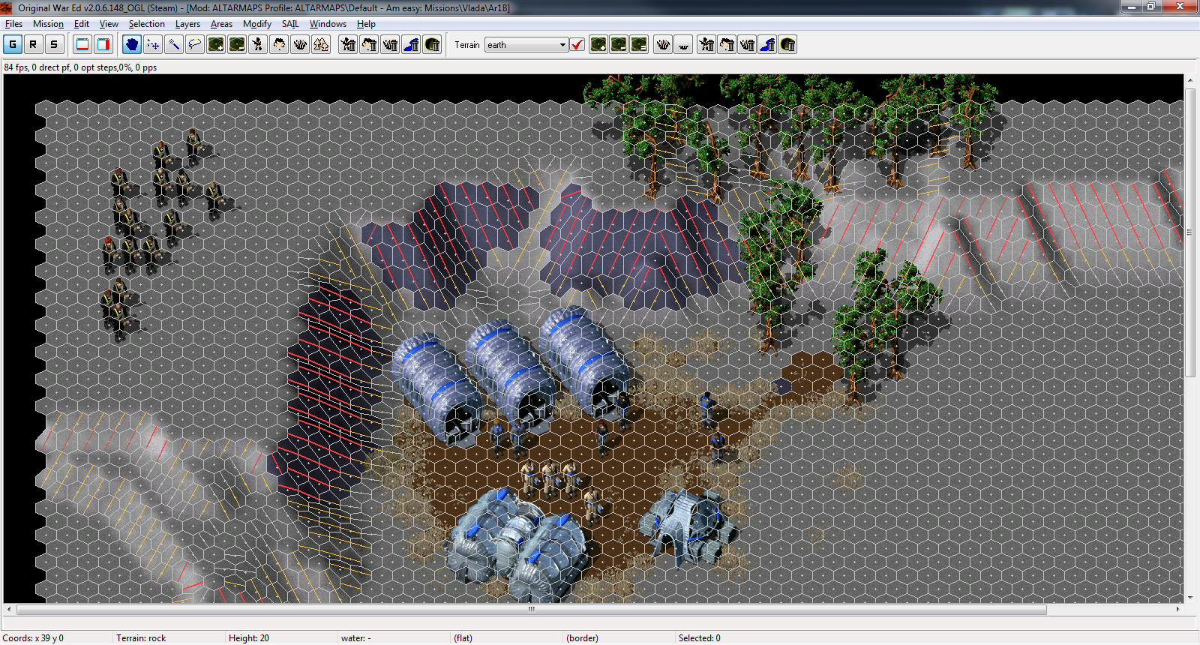Select tall grass icon in Terrain toolbar
Image resolution: width=1200 pixels, height=645 pixels.
[x=663, y=44]
